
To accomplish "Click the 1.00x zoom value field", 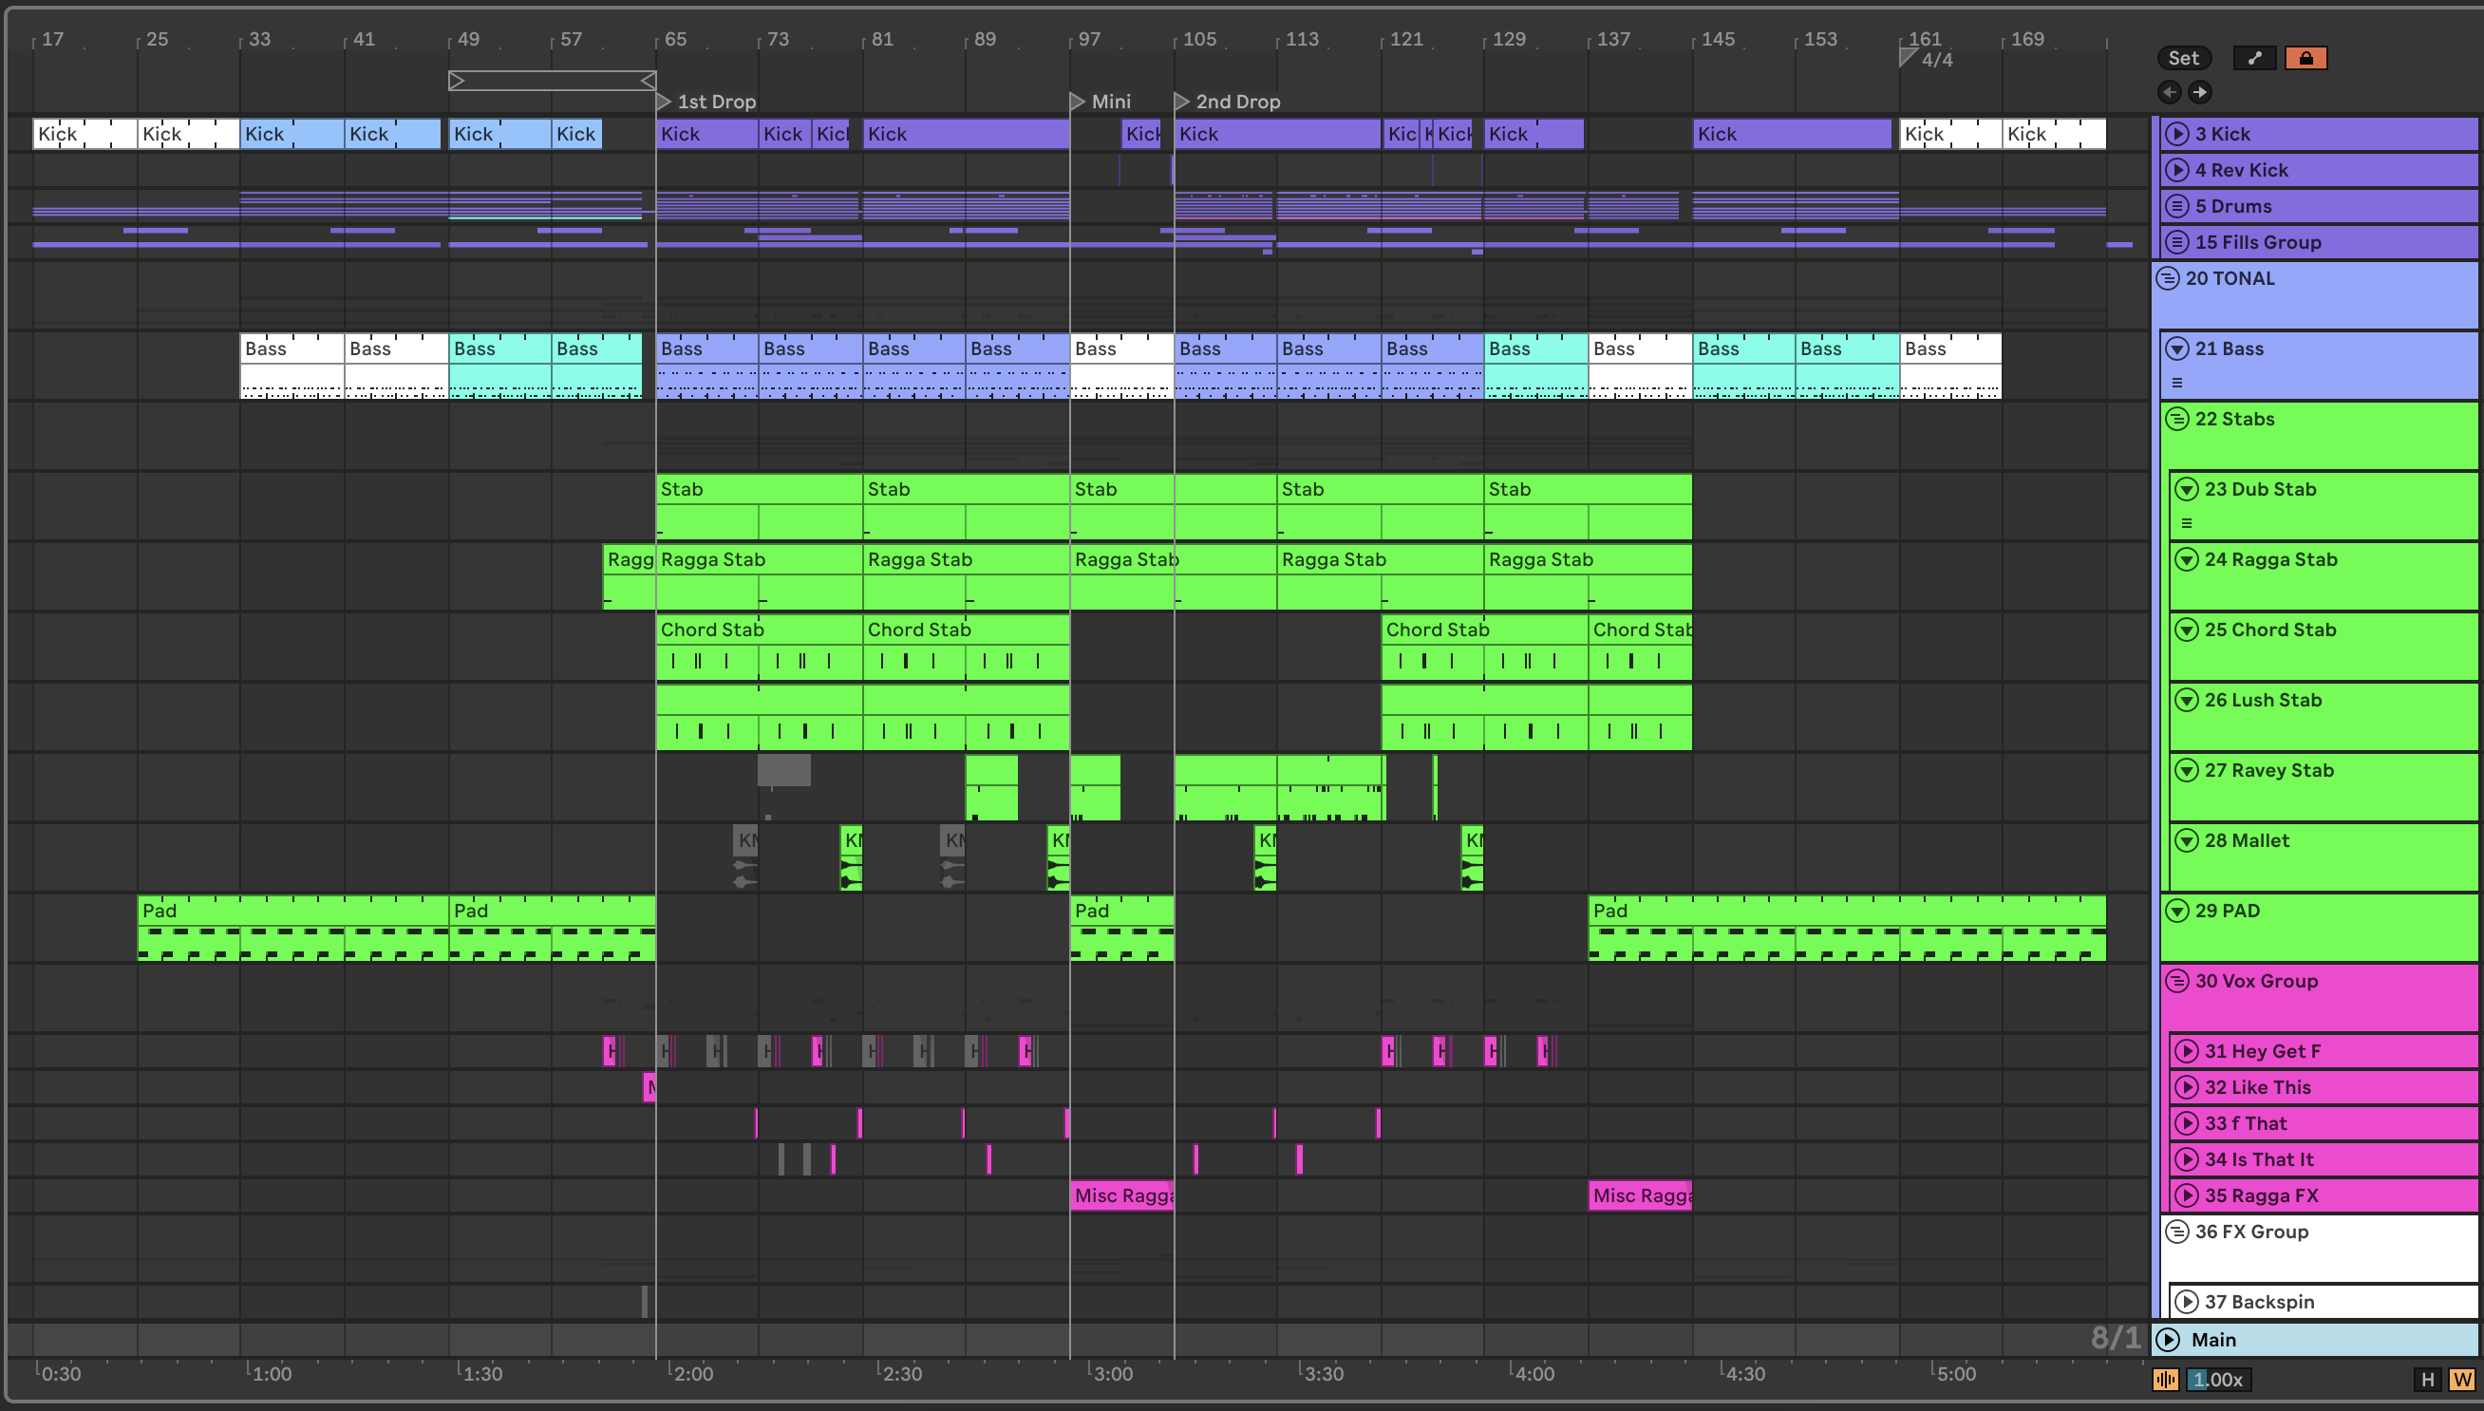I will [x=2217, y=1379].
